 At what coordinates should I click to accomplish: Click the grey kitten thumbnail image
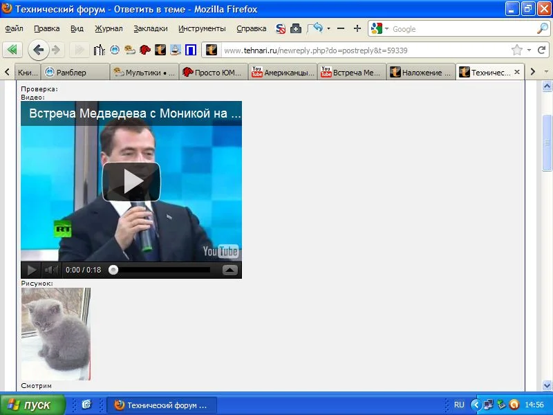tap(56, 334)
